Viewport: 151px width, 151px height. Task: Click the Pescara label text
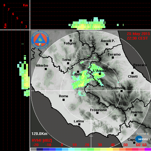(140, 65)
